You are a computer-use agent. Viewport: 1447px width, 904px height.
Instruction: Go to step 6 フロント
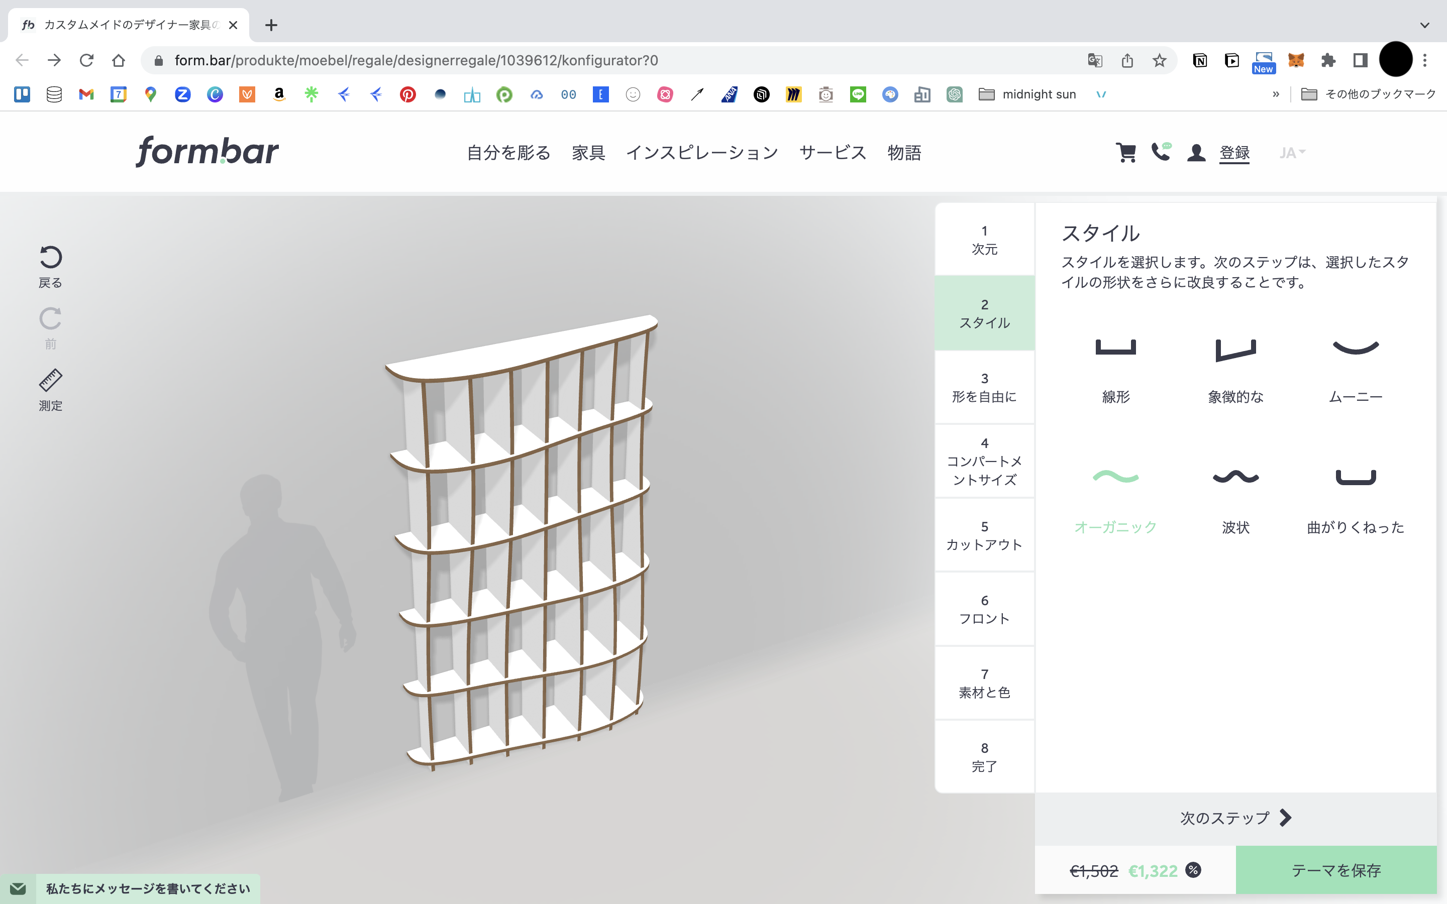[x=984, y=609]
